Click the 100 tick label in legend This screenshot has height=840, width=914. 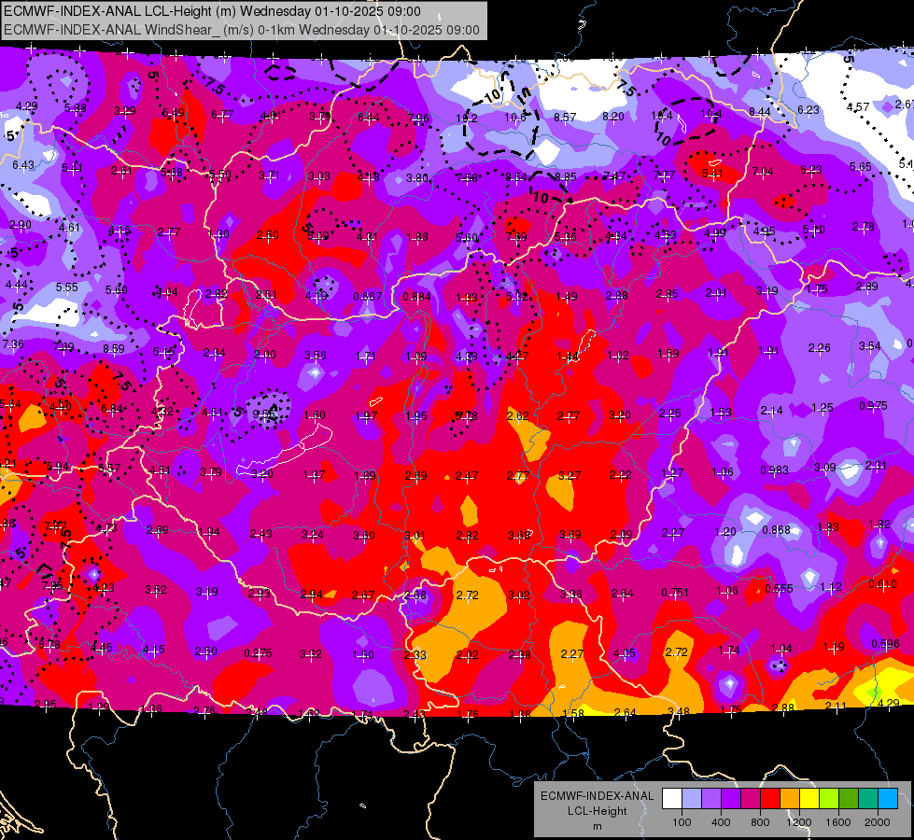[x=682, y=822]
